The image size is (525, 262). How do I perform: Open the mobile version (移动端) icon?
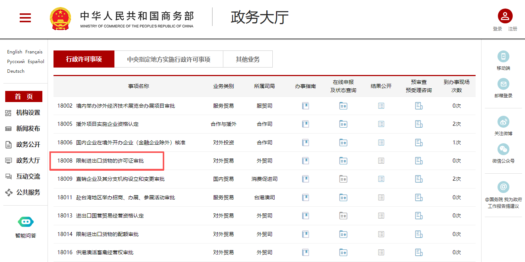pyautogui.click(x=503, y=56)
